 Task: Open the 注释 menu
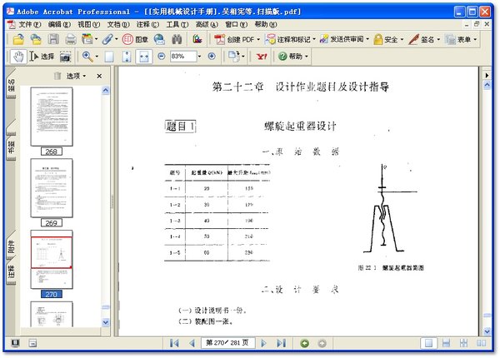pyautogui.click(x=147, y=24)
